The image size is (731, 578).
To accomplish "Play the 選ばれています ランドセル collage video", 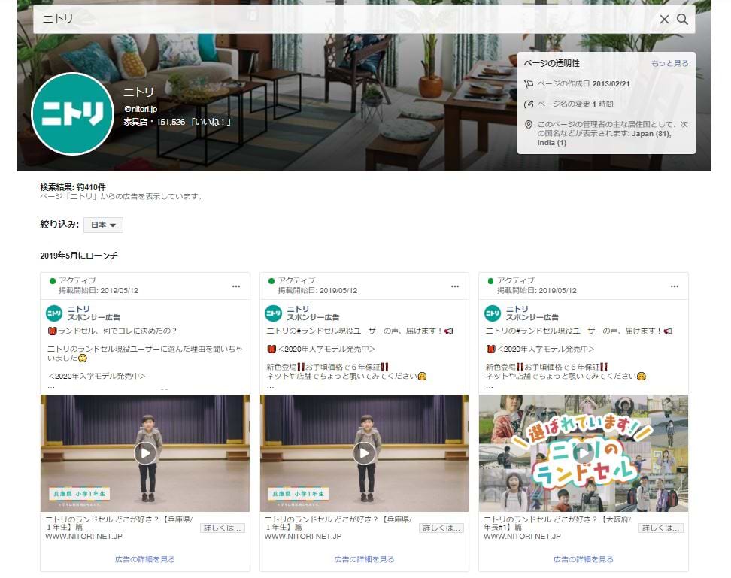I will tap(583, 453).
